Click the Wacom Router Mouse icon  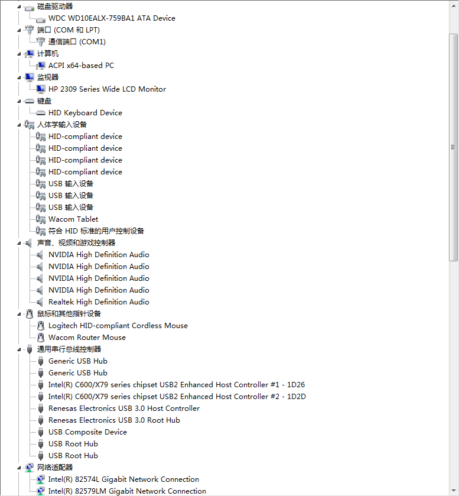40,338
